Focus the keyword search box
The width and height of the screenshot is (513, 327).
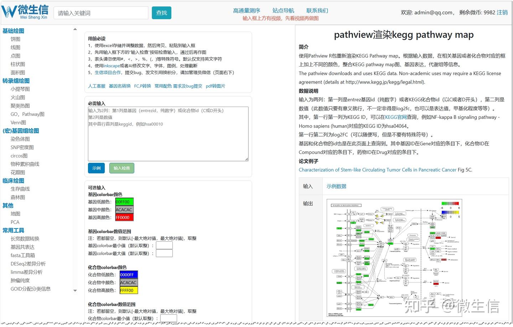coord(101,13)
